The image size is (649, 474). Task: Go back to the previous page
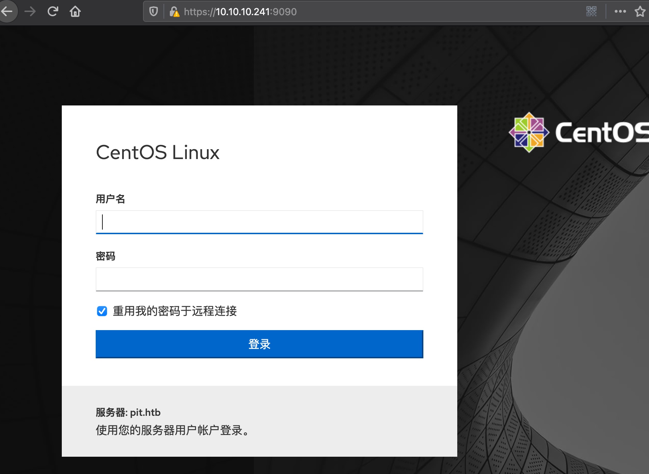[7, 12]
